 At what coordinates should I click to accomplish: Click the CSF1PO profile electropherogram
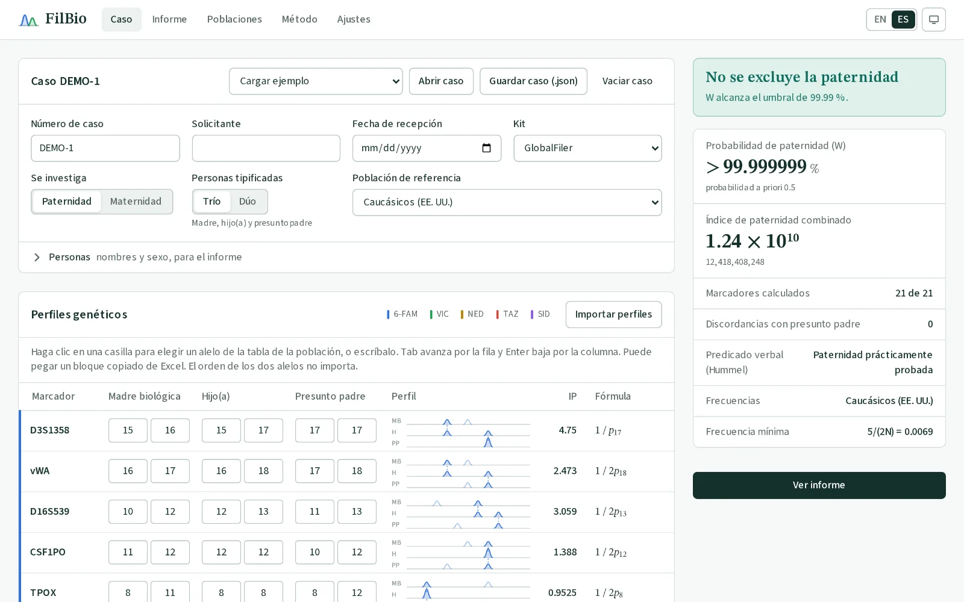coord(461,554)
